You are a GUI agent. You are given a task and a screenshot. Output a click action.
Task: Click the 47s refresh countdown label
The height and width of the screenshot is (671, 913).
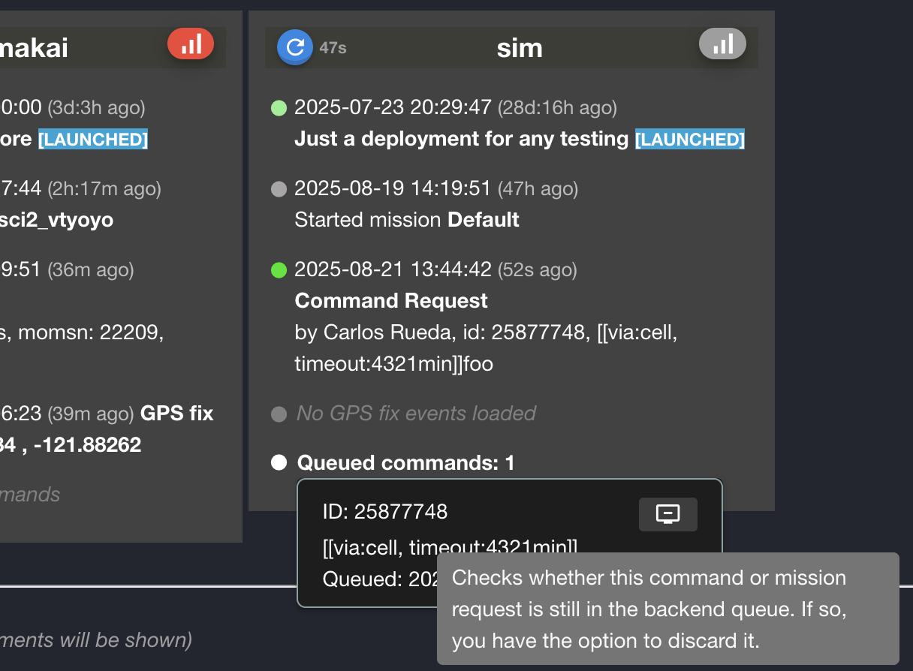tap(333, 48)
